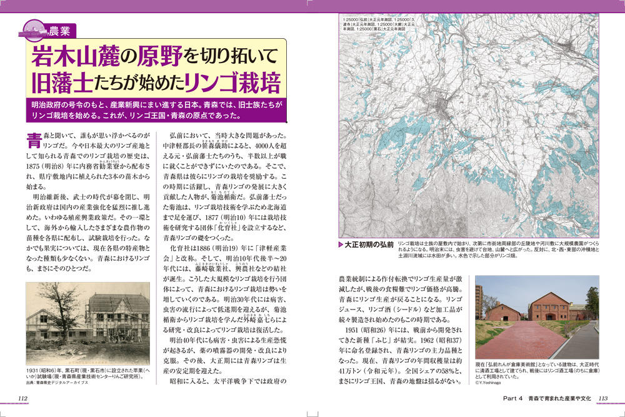Click the name 笹森儀助 in the text
The image size is (625, 417).
pyautogui.click(x=215, y=146)
